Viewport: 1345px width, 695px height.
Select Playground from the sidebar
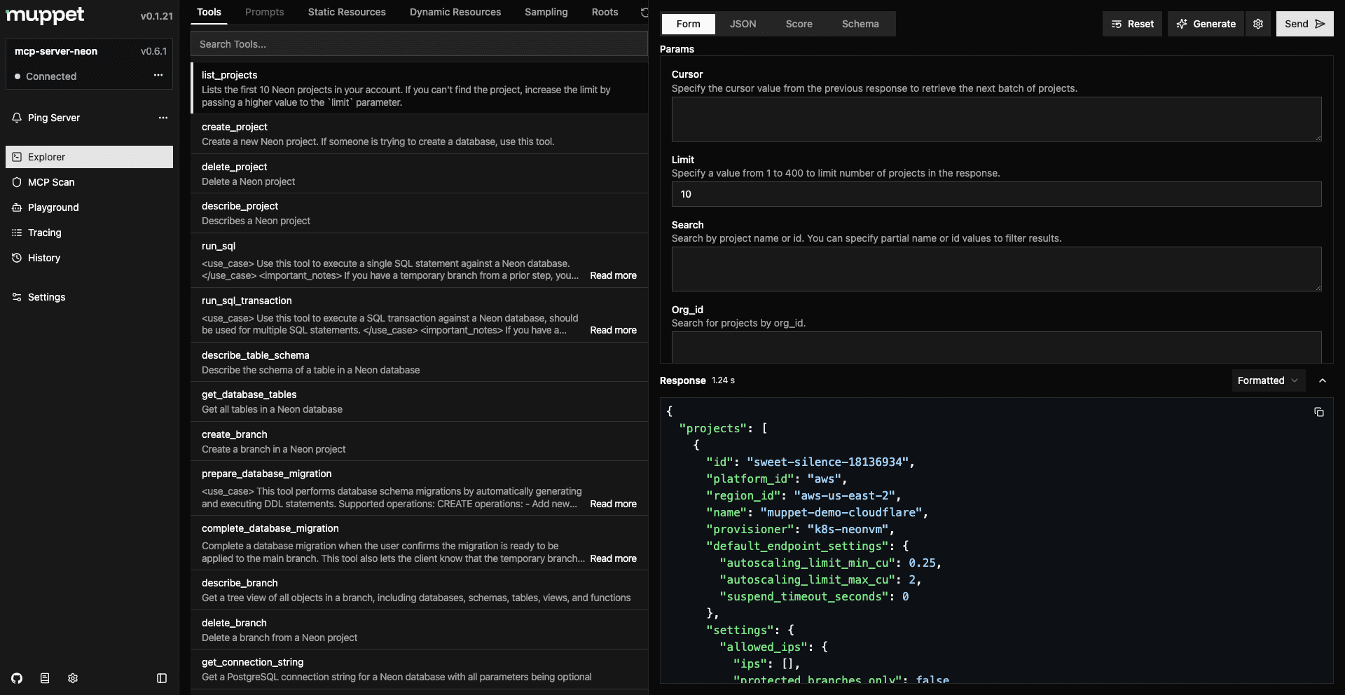tap(53, 207)
